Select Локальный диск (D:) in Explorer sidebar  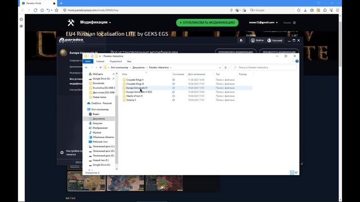(x=103, y=151)
